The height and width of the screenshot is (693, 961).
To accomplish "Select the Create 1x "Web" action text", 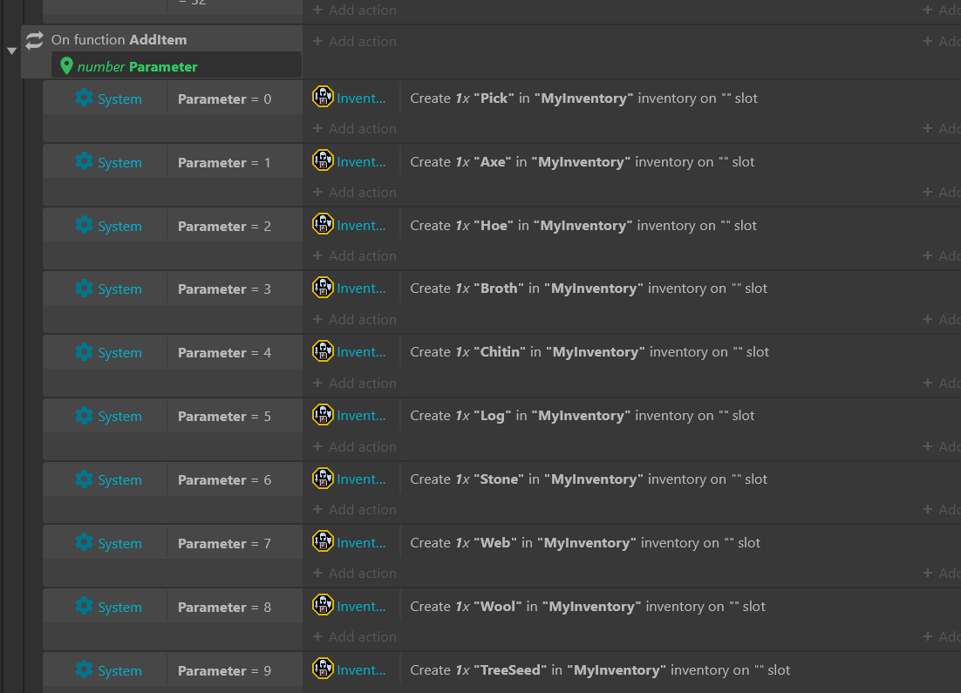I will (585, 543).
